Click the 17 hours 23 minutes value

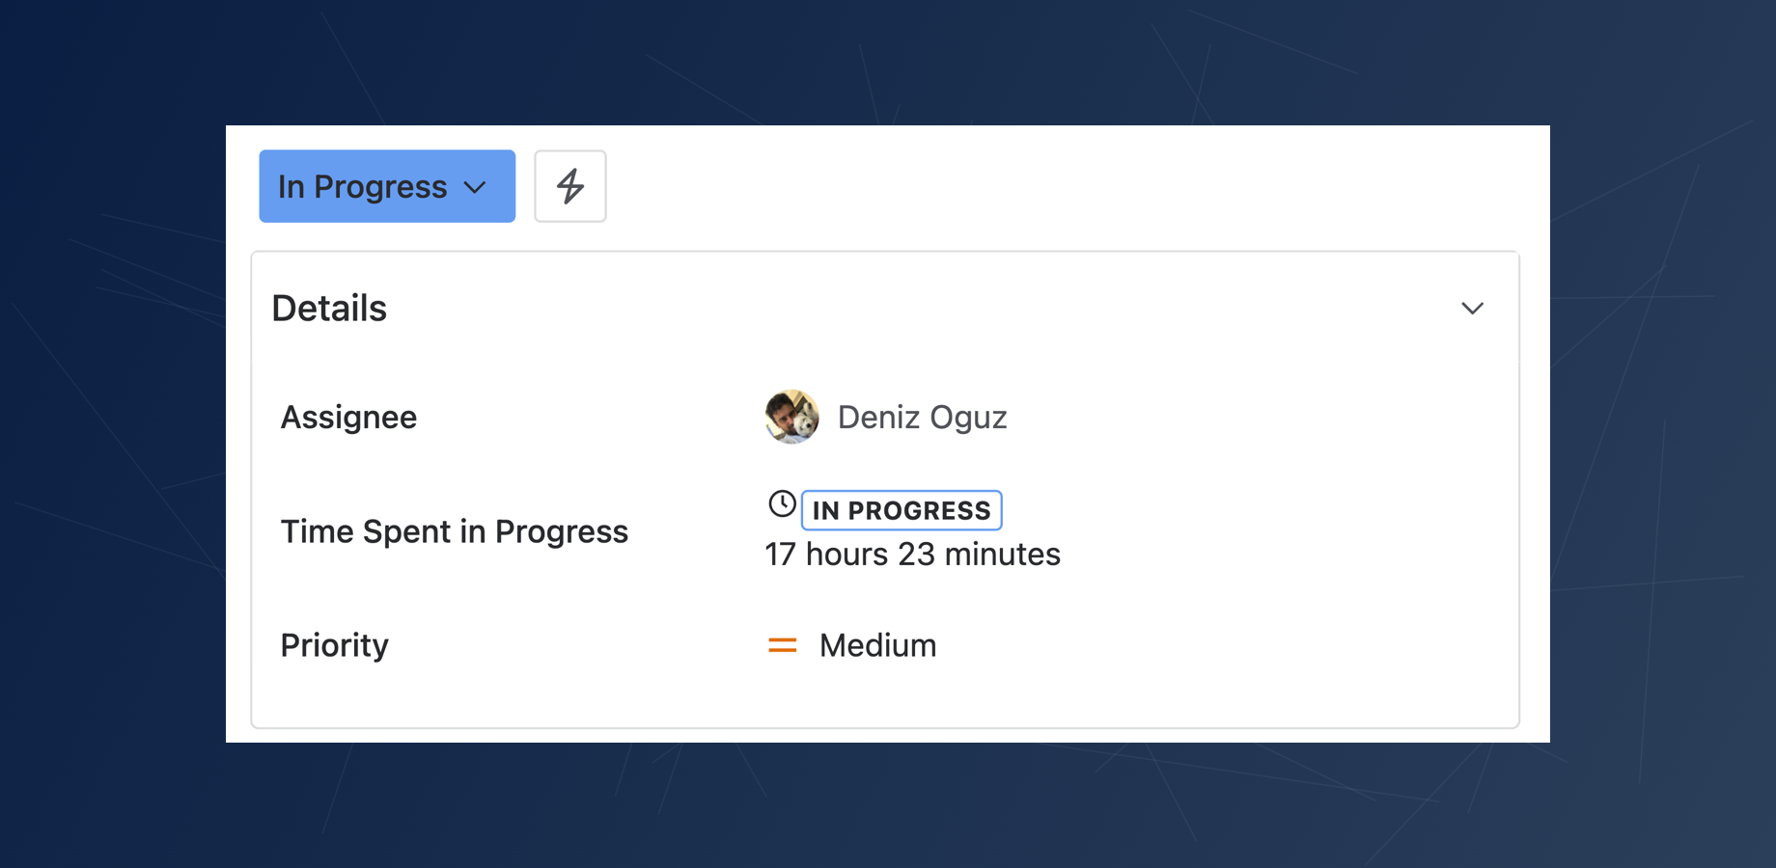912,554
